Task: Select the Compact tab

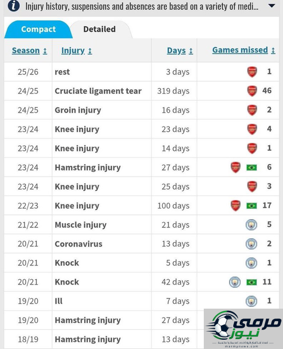Action: 38,29
